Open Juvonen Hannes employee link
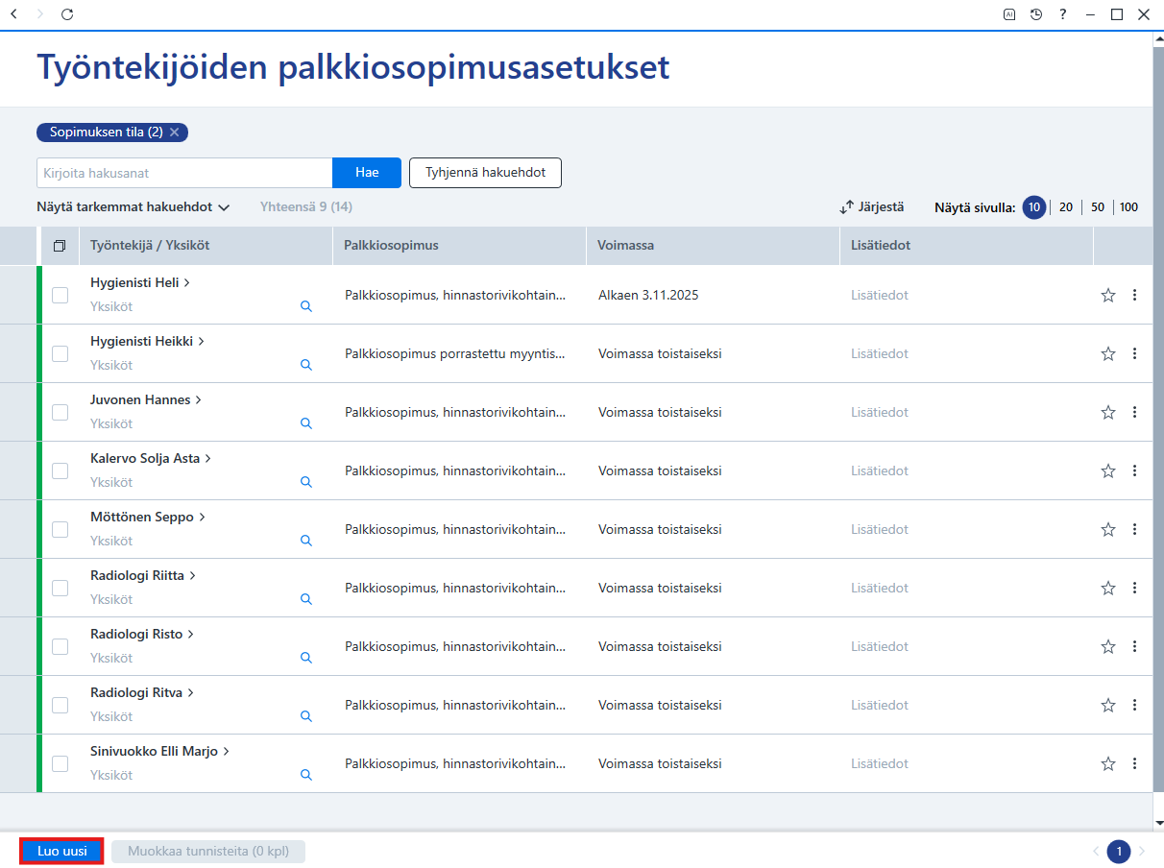The width and height of the screenshot is (1164, 868). (146, 399)
